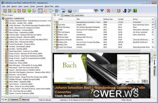Image resolution: width=158 pixels, height=103 pixels.
Task: Expand the Arctic Monkeys tree node
Action: (x=3, y=25)
